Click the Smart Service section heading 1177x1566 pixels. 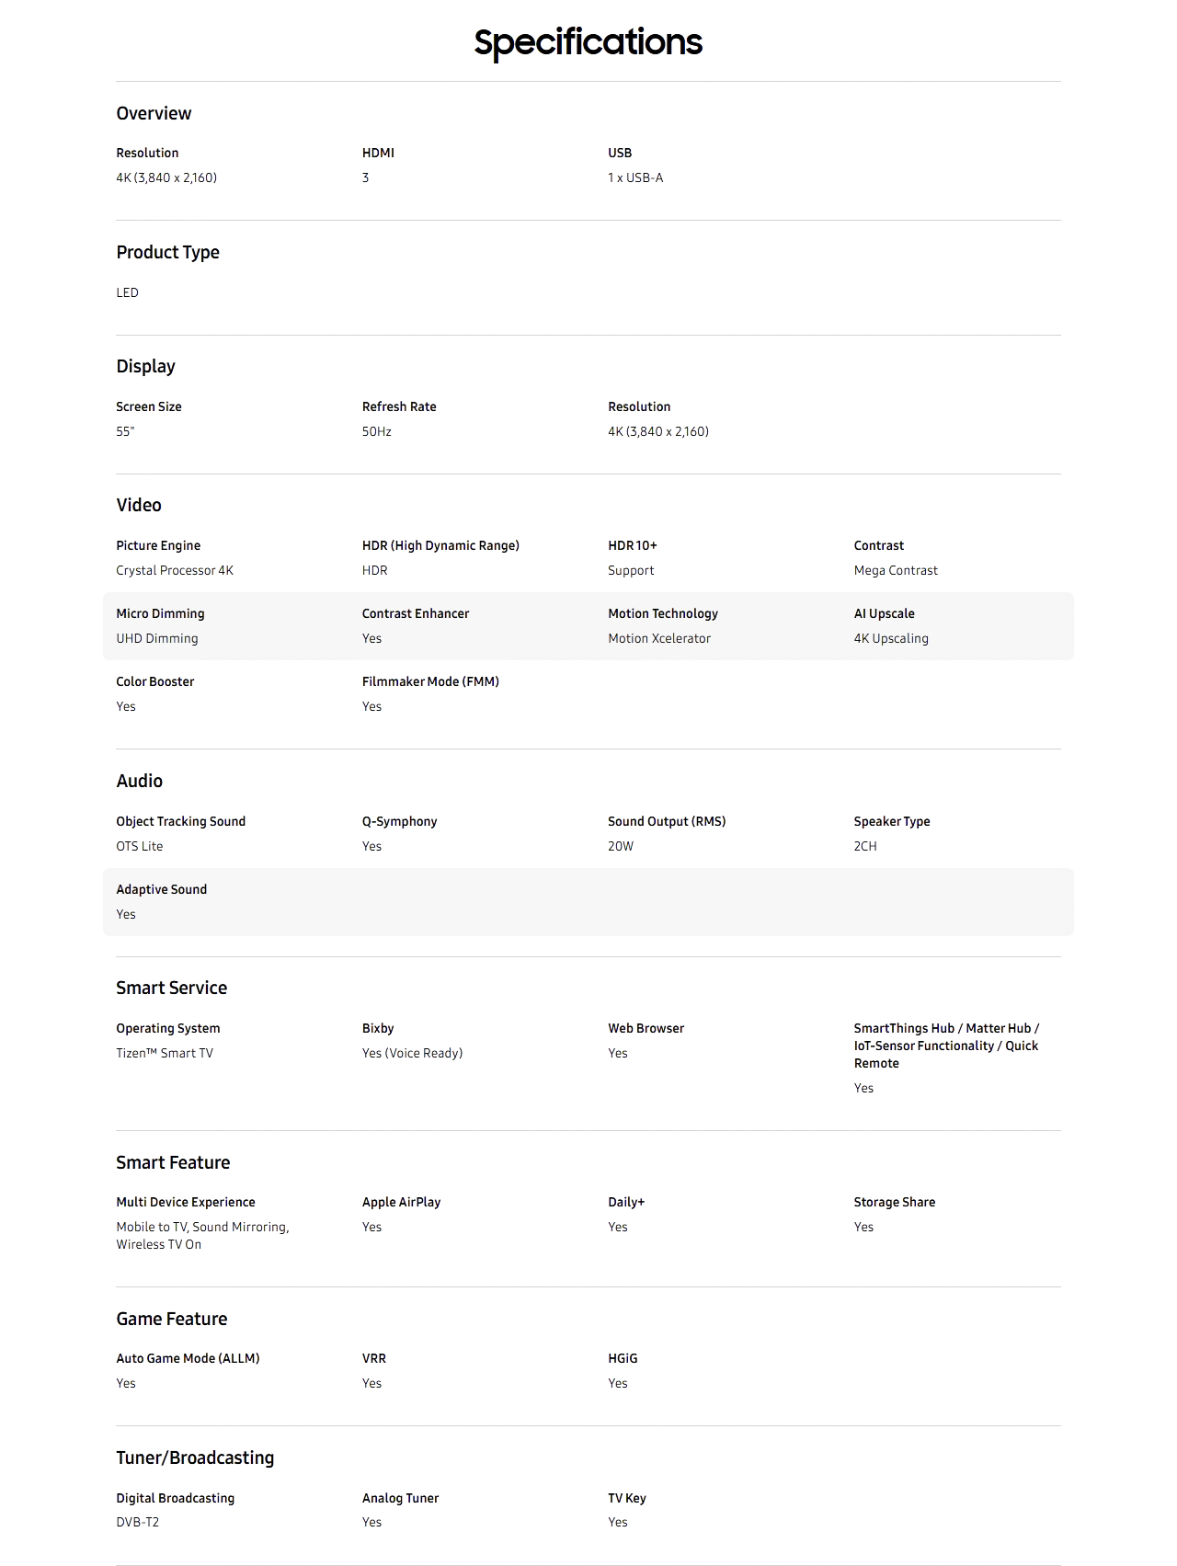pyautogui.click(x=171, y=988)
